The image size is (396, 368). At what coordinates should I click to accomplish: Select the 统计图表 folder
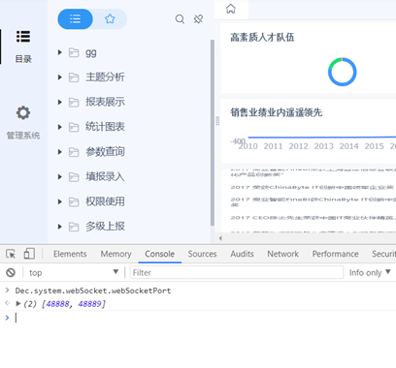[x=105, y=127]
